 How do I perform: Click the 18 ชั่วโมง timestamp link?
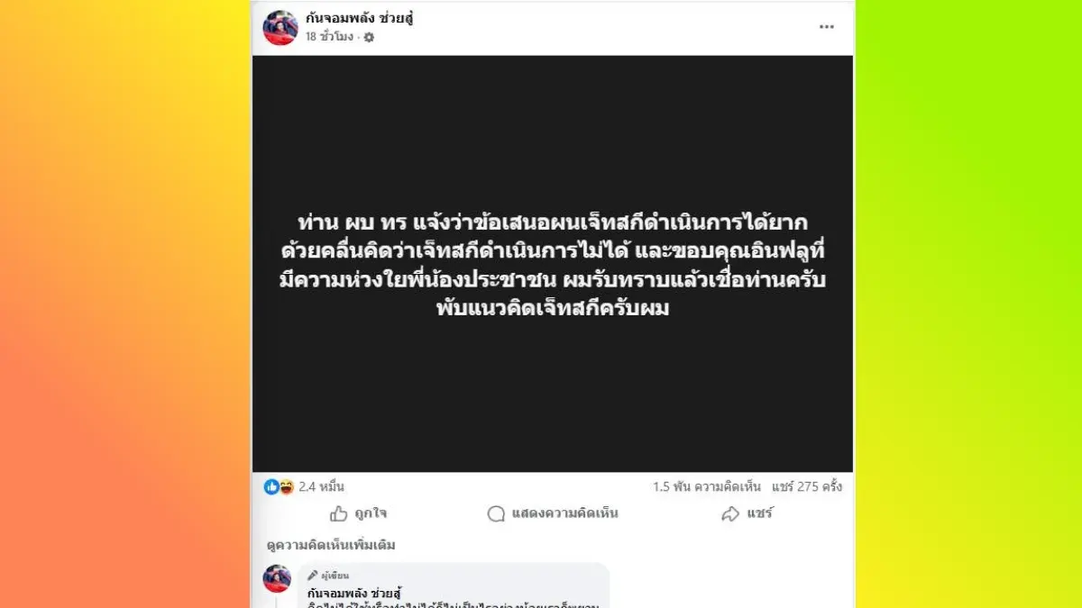329,37
